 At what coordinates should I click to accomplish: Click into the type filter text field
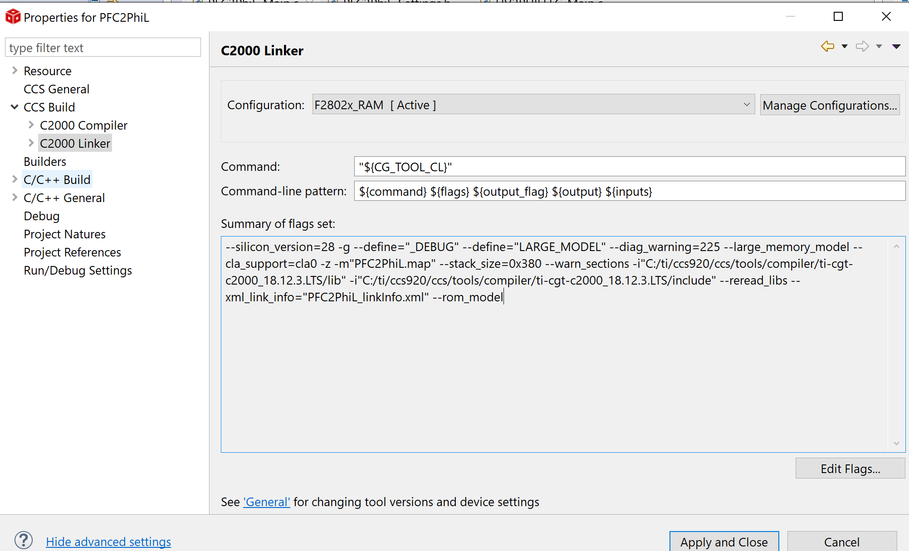click(x=103, y=48)
